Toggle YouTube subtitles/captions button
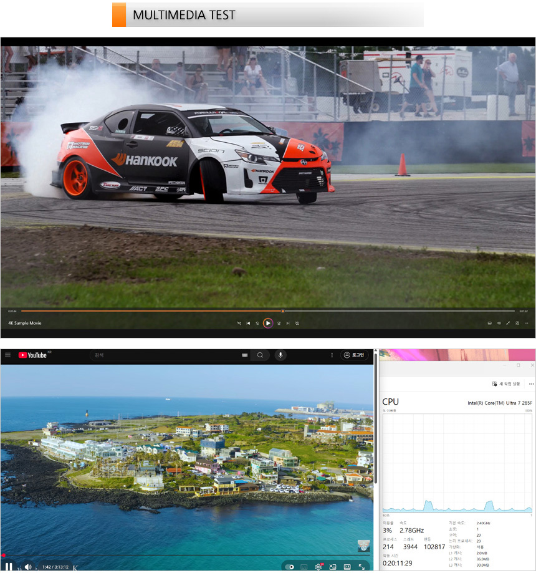536x573 pixels. [x=304, y=567]
